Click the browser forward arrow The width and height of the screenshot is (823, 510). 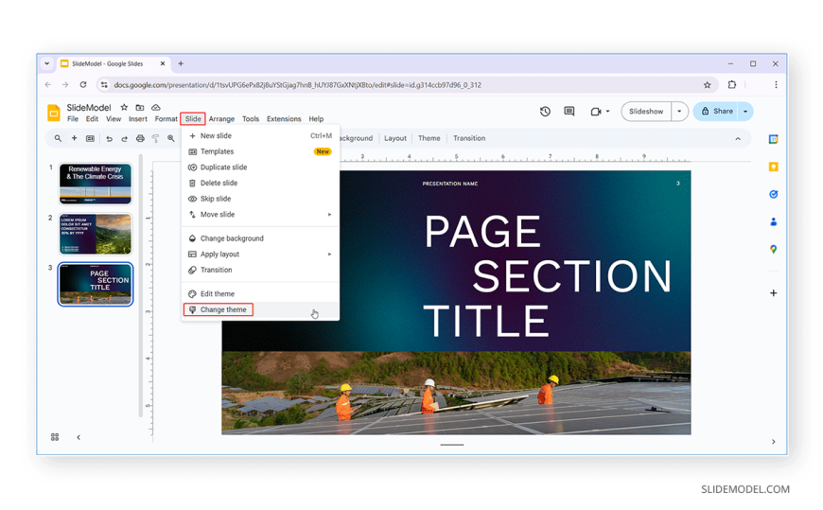(x=65, y=84)
